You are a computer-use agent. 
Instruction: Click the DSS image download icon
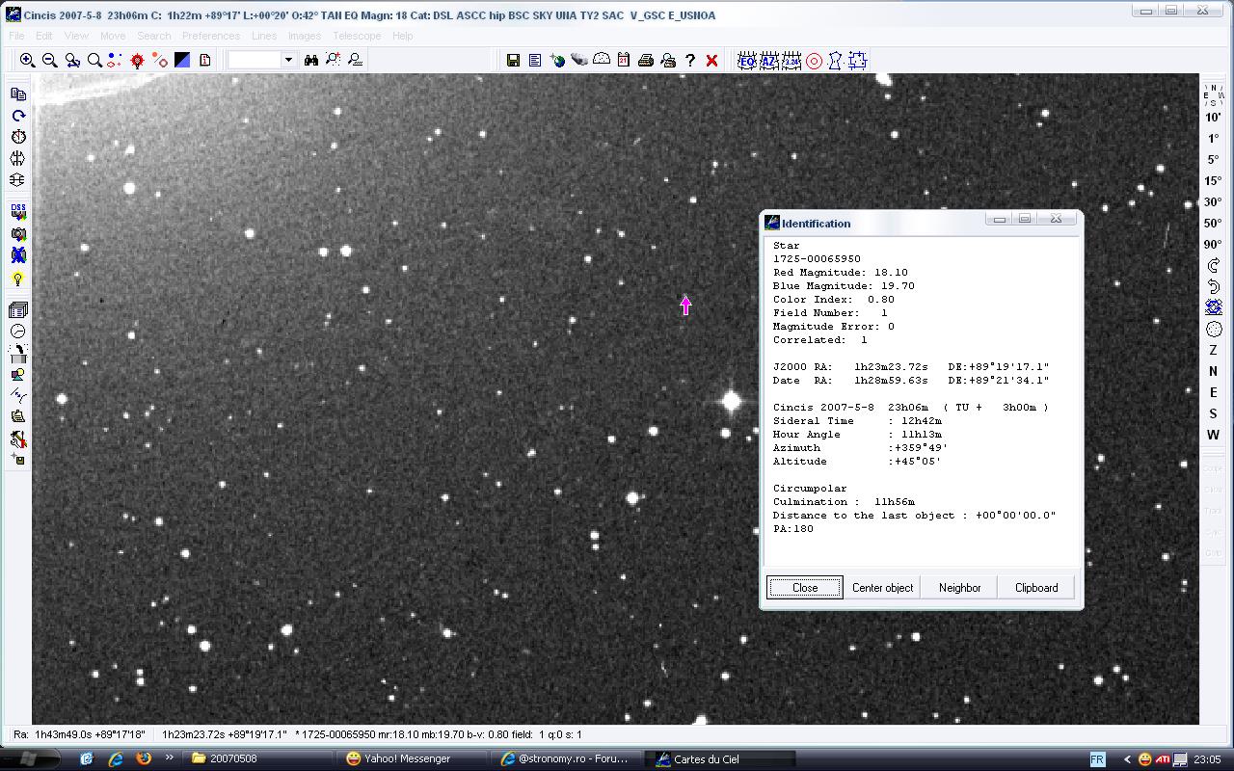[17, 212]
